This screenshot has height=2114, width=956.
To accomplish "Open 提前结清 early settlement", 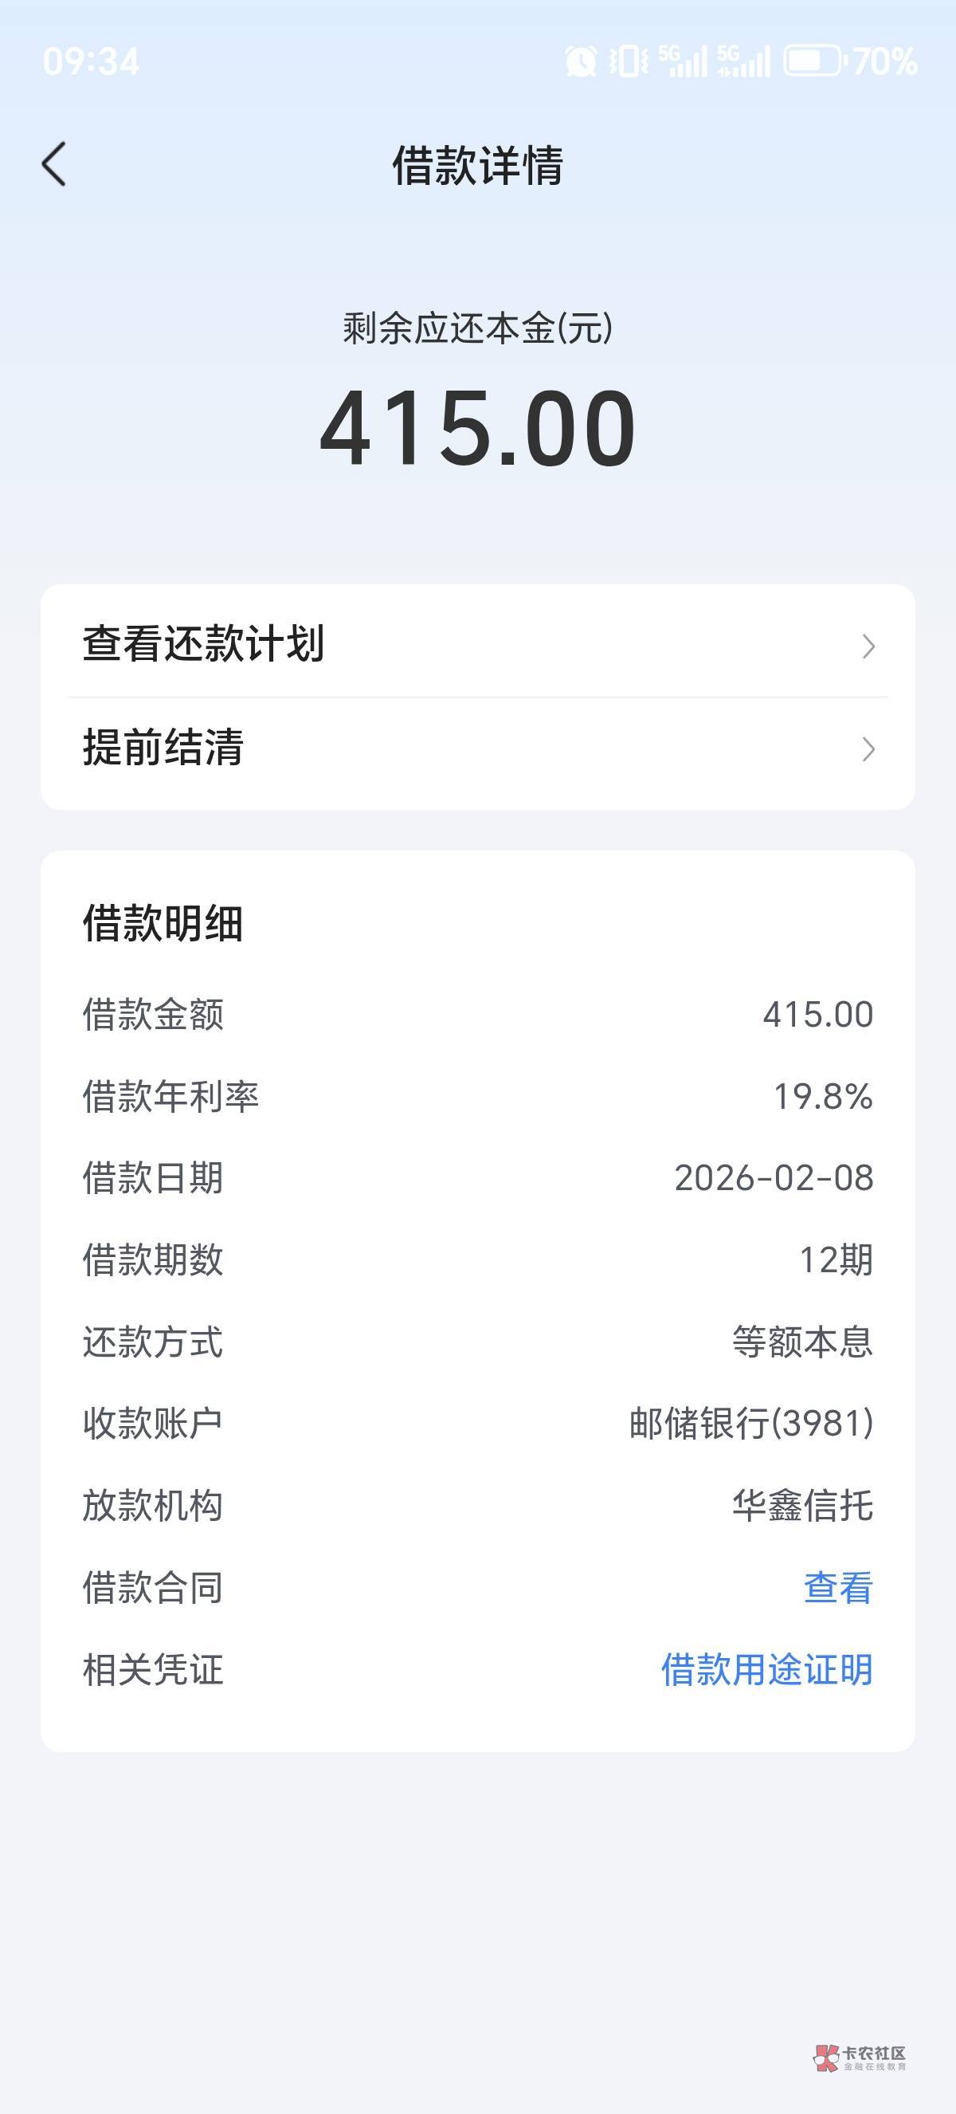I will click(163, 748).
